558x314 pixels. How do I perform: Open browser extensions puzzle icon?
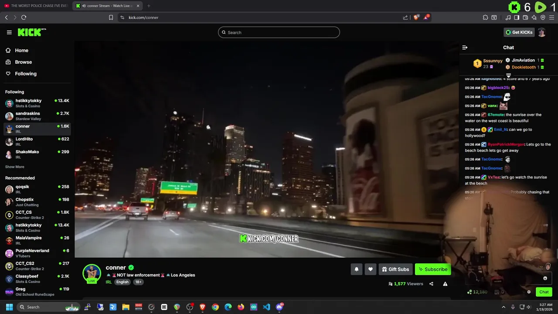[x=485, y=17]
